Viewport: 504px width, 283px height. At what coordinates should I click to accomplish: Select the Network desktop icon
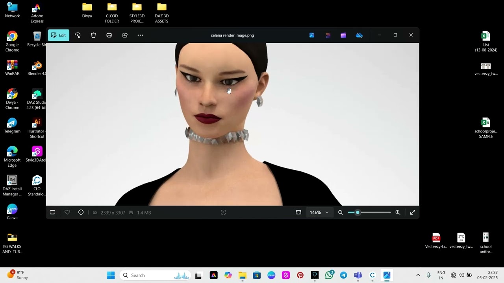12,11
